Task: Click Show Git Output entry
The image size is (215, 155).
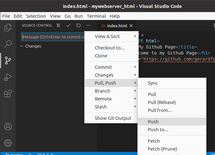Action: point(113,118)
